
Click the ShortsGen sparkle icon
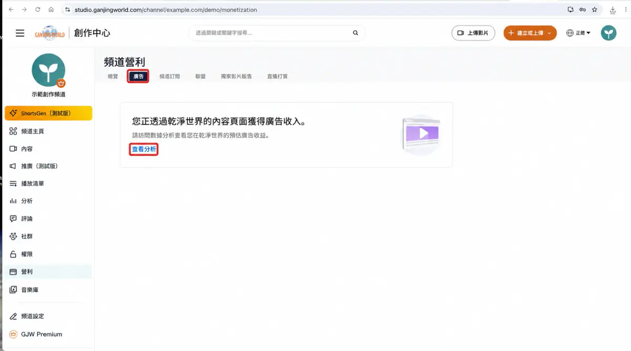click(x=14, y=113)
